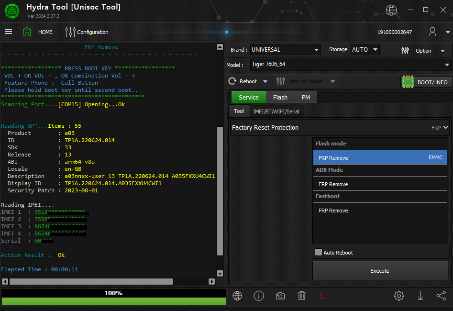453x311 pixels.
Task: Clear log with trash icon
Action: 302,296
